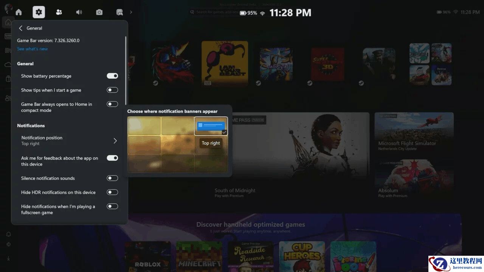Open Game Pass in the Xbox app sidebar
Screen dimensions: 484x272
point(8,36)
